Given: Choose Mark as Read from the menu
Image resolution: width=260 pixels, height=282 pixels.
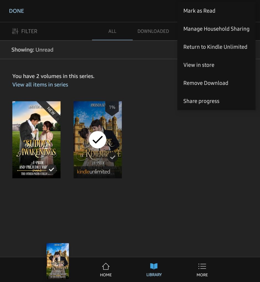Looking at the screenshot, I should point(199,11).
